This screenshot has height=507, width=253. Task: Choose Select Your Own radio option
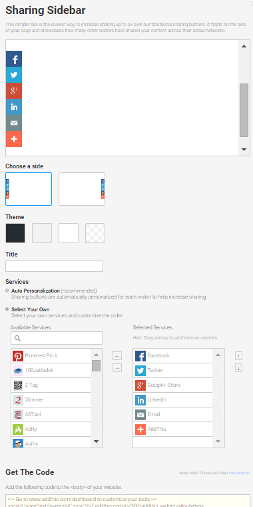7,309
